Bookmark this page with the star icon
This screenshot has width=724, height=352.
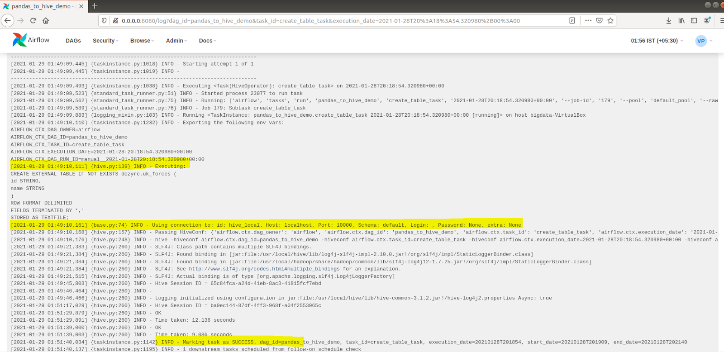point(610,20)
